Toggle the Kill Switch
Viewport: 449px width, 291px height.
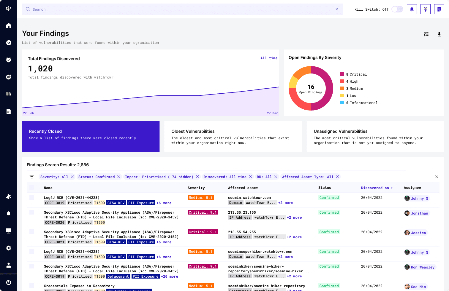(397, 9)
